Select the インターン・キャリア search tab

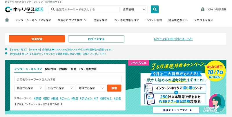point(28,69)
